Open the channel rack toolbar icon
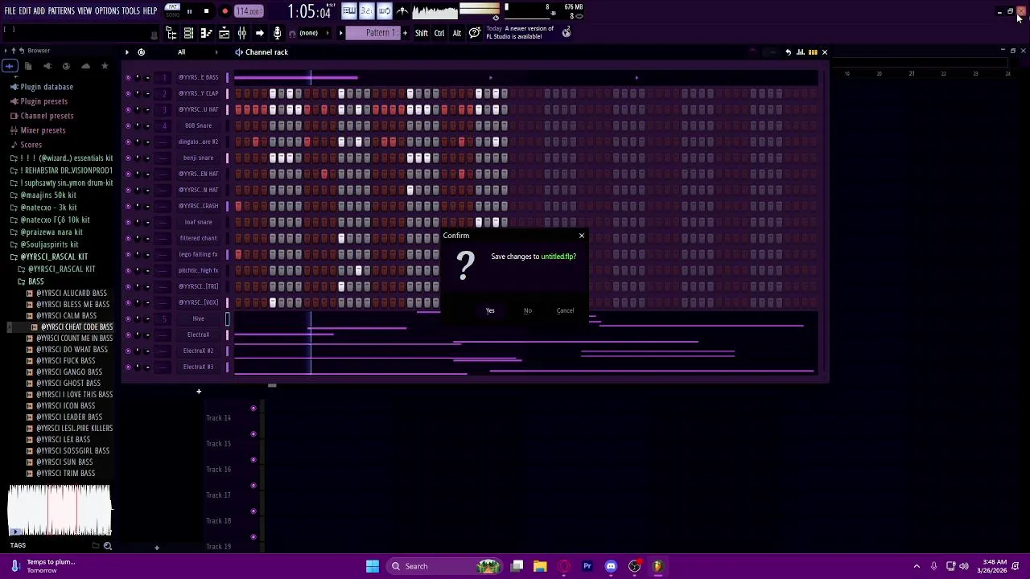The image size is (1030, 579). pyautogui.click(x=188, y=33)
